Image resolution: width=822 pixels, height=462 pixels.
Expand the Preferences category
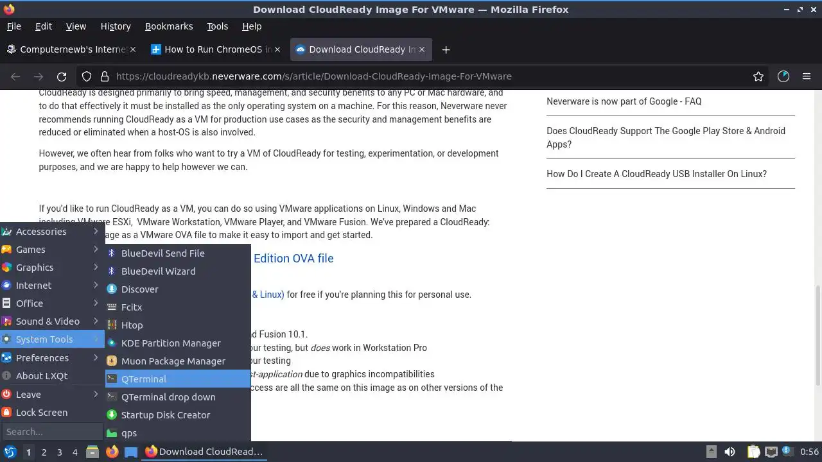tap(52, 357)
